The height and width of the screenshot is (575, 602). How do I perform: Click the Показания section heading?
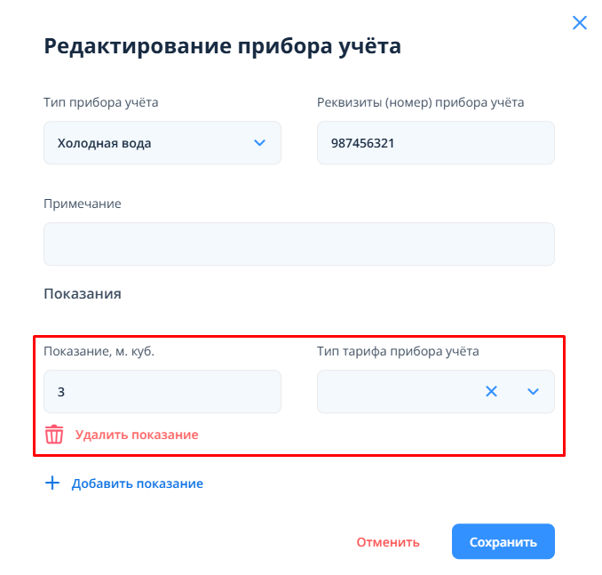pyautogui.click(x=82, y=293)
